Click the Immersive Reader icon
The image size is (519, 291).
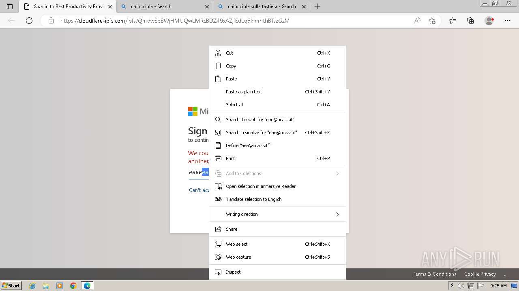pyautogui.click(x=218, y=186)
